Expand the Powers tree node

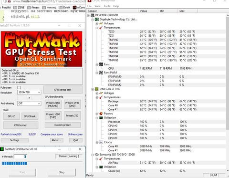coord(97,114)
